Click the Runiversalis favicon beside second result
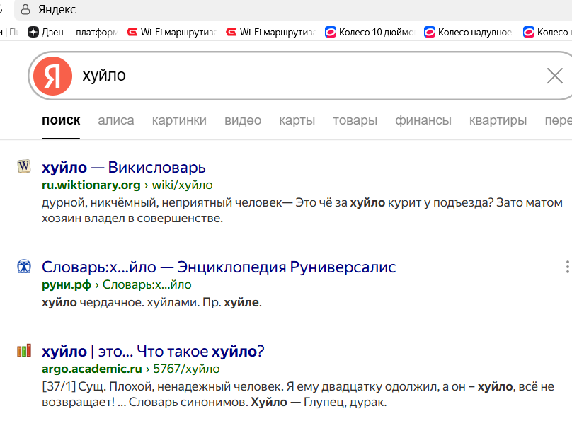The height and width of the screenshot is (421, 572). coord(24,266)
